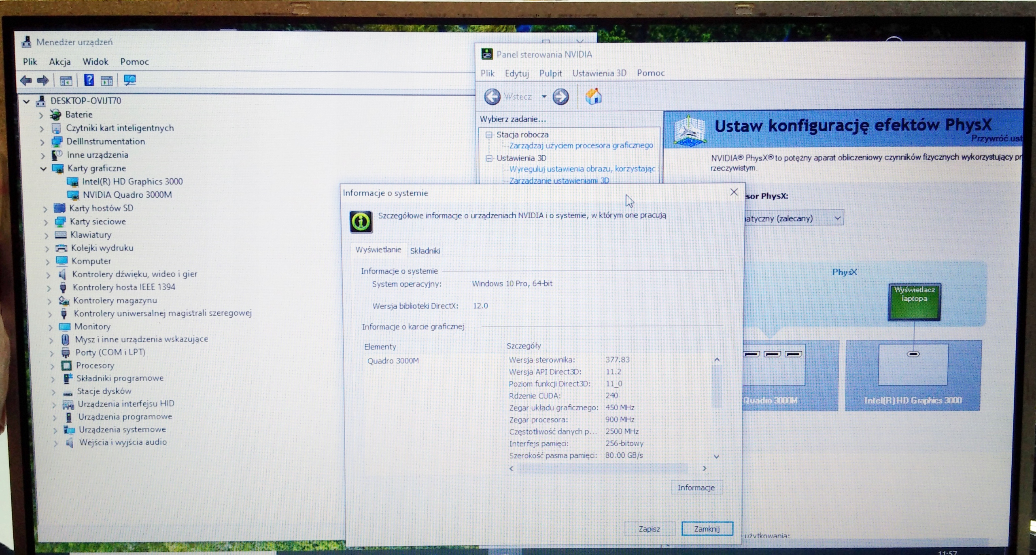Close the Informacje o systemie dialog
1036x555 pixels.
(734, 192)
